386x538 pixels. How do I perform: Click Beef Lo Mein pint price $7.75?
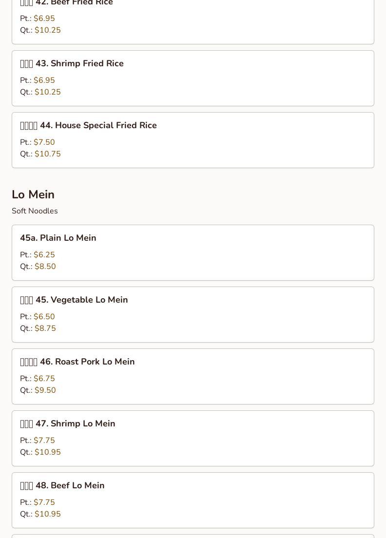(x=44, y=502)
